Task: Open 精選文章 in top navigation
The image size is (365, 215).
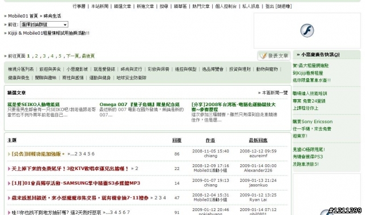Action: click(123, 6)
